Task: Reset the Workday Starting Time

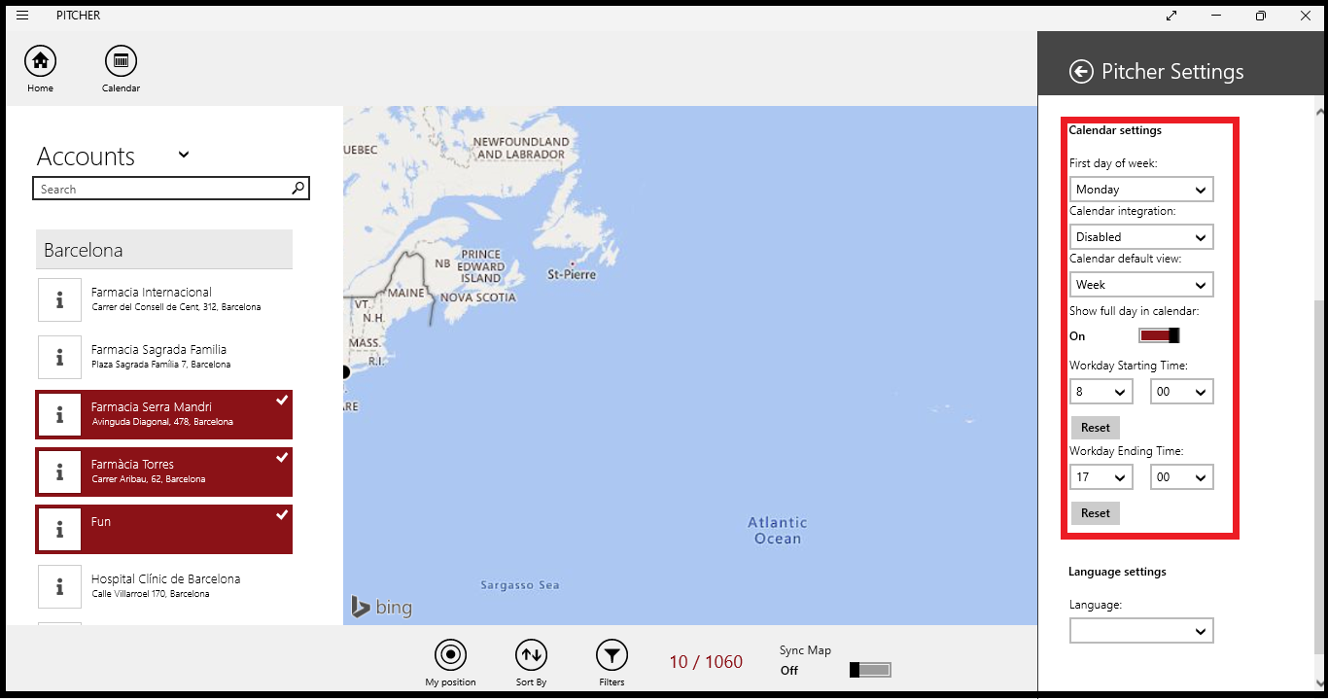Action: coord(1095,427)
